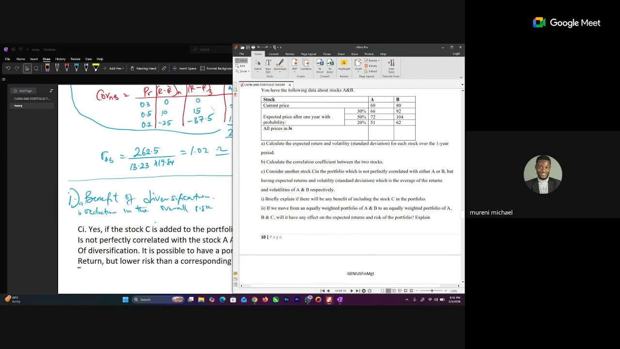Image resolution: width=620 pixels, height=349 pixels.
Task: Switch to OneNote History tab
Action: (x=60, y=59)
